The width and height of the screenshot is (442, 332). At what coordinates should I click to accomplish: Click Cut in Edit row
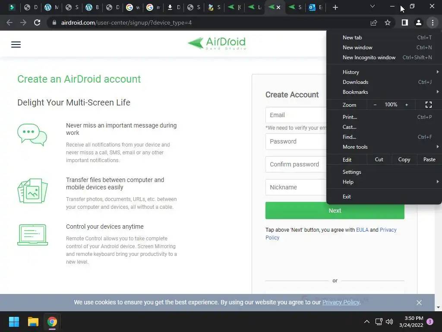379,160
